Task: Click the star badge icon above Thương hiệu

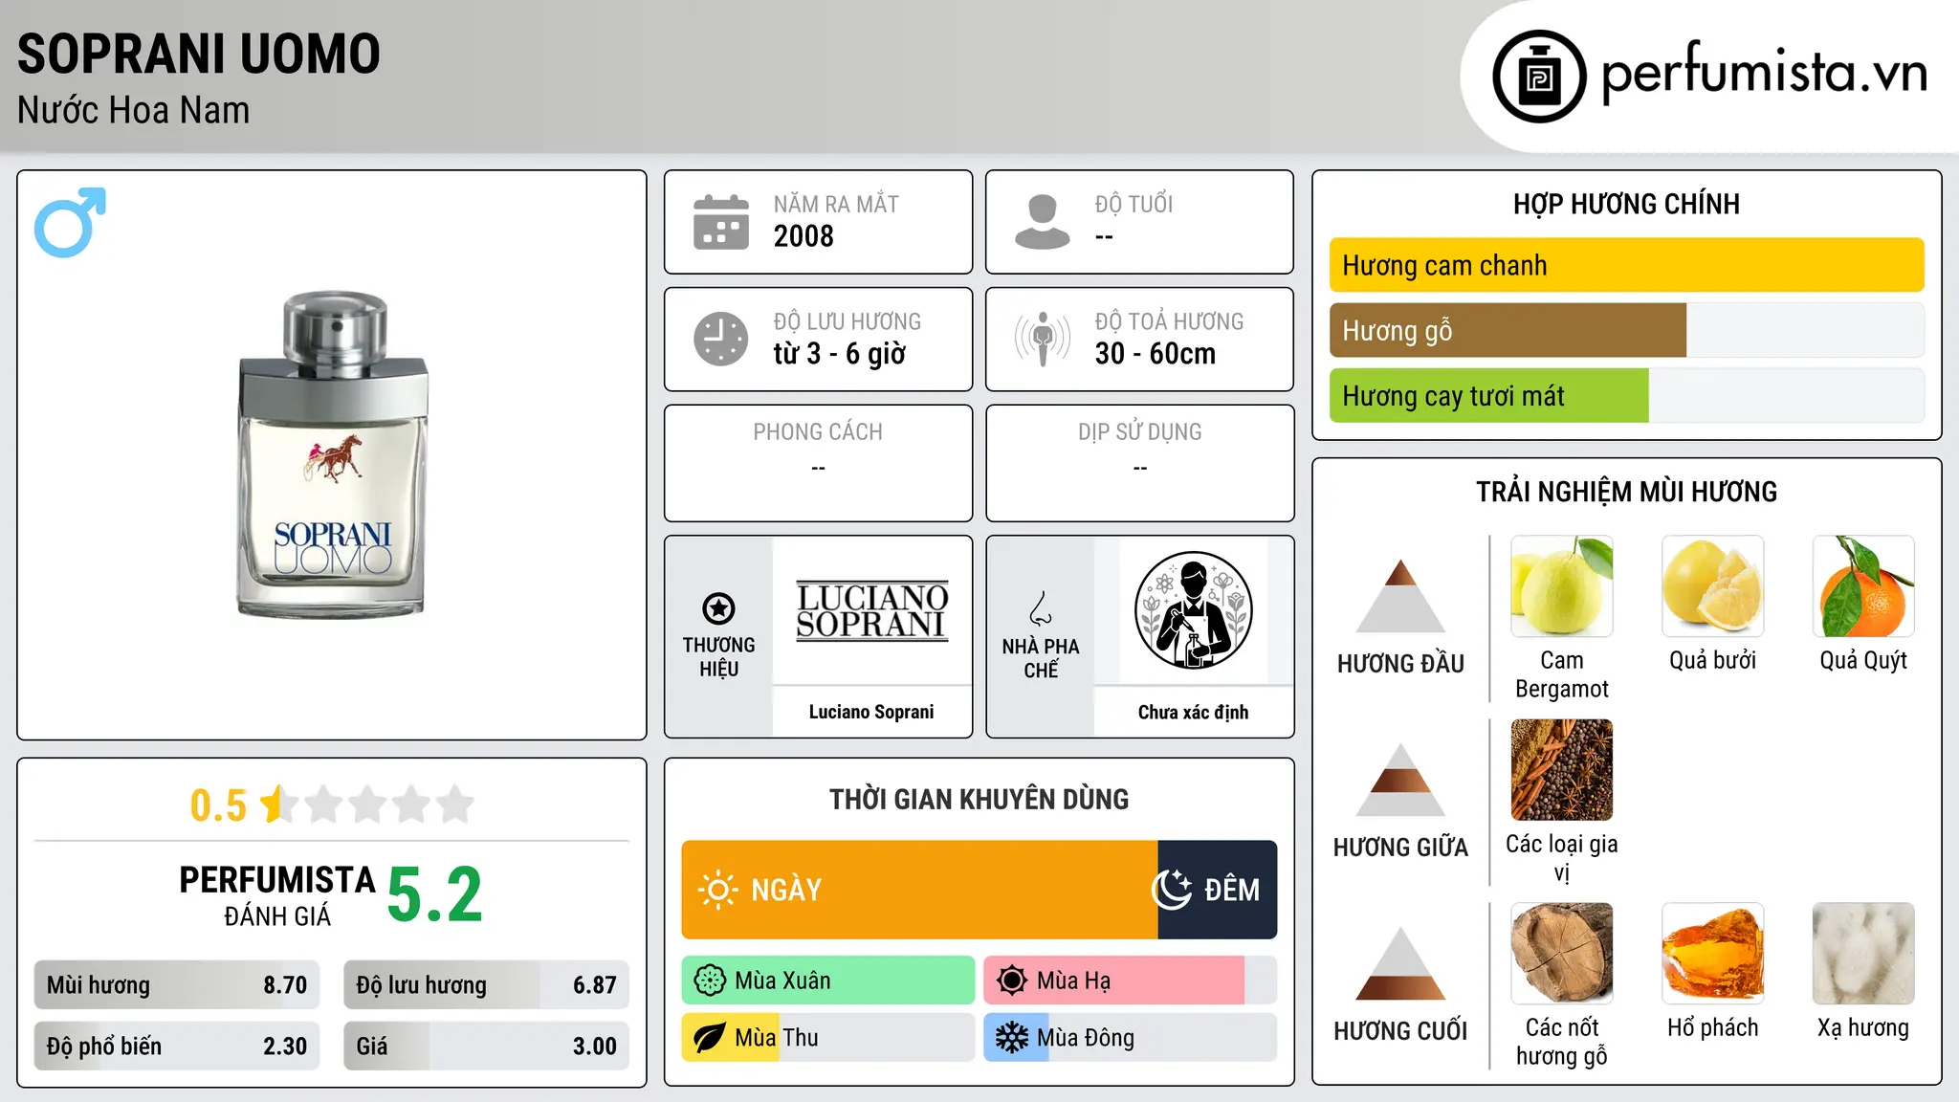Action: point(718,607)
